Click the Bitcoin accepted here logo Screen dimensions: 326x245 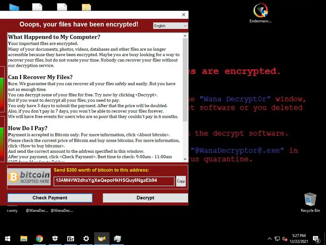coord(29,177)
